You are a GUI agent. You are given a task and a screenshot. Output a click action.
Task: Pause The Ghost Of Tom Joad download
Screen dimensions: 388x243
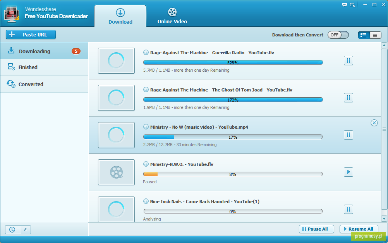[x=348, y=98]
